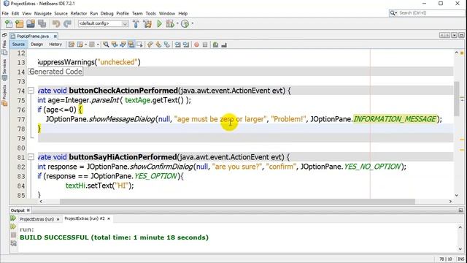Run the project with the green play icon
467x263 pixels.
(x=159, y=23)
